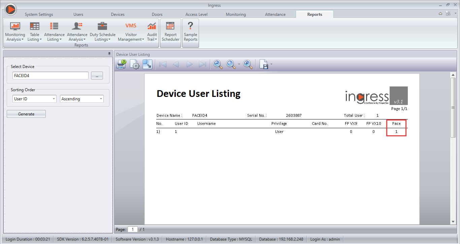Click serial number 2603887 in report
Viewport: 460px width, 244px height.
coord(294,115)
